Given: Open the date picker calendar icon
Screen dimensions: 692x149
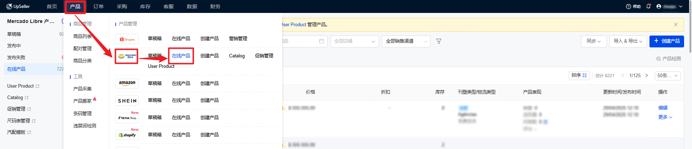Looking at the screenshot, I should 321,41.
